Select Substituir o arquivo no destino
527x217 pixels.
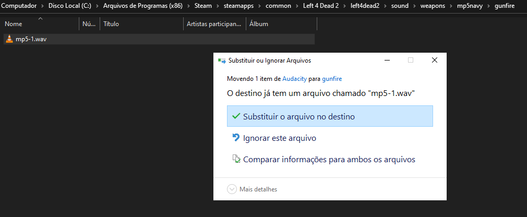click(330, 116)
